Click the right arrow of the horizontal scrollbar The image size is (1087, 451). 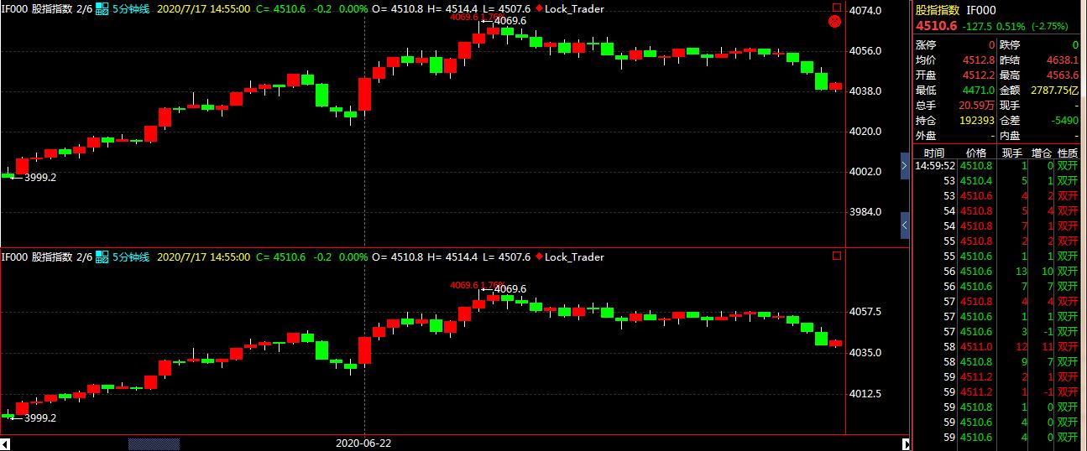[x=905, y=444]
